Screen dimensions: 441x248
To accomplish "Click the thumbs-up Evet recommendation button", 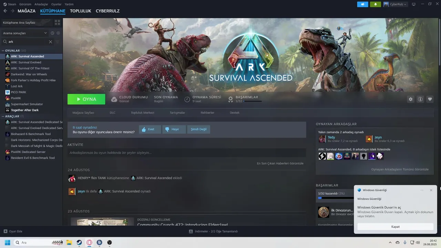I will pyautogui.click(x=150, y=129).
